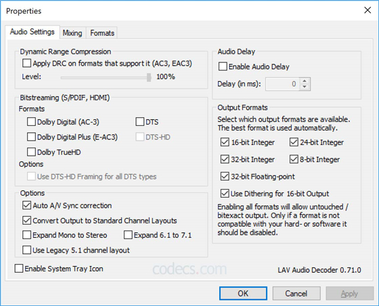Enable Expand Mono to Stereo
This screenshot has width=379, height=306.
click(26, 235)
